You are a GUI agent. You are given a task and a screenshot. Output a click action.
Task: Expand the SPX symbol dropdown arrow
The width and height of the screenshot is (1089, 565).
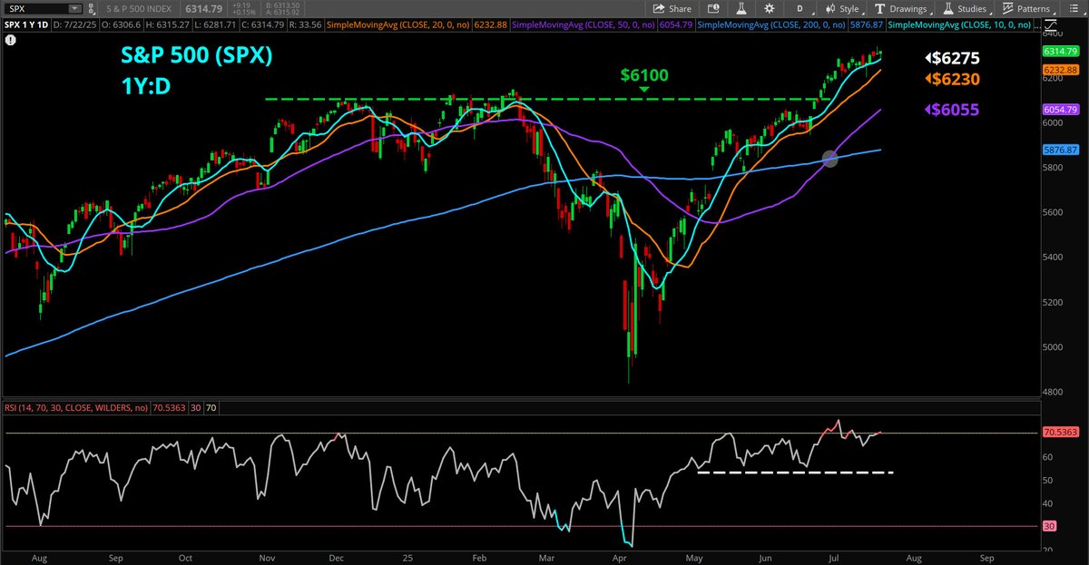[x=74, y=9]
